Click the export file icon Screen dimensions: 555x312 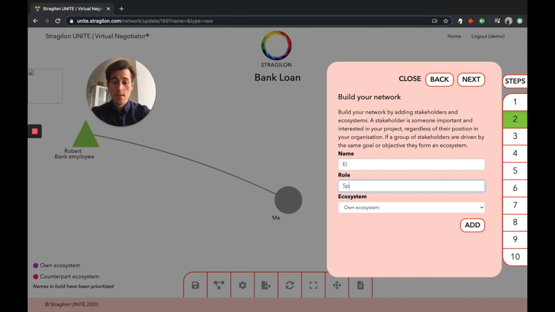[266, 285]
